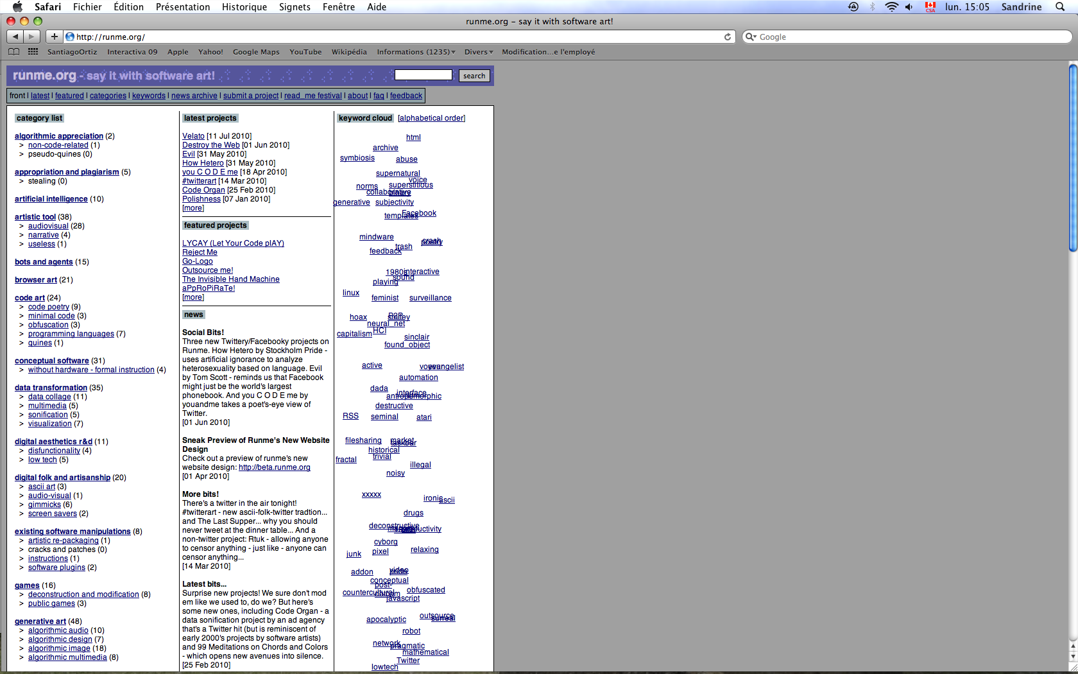1078x674 pixels.
Task: Open the Velato project link
Action: pos(193,136)
